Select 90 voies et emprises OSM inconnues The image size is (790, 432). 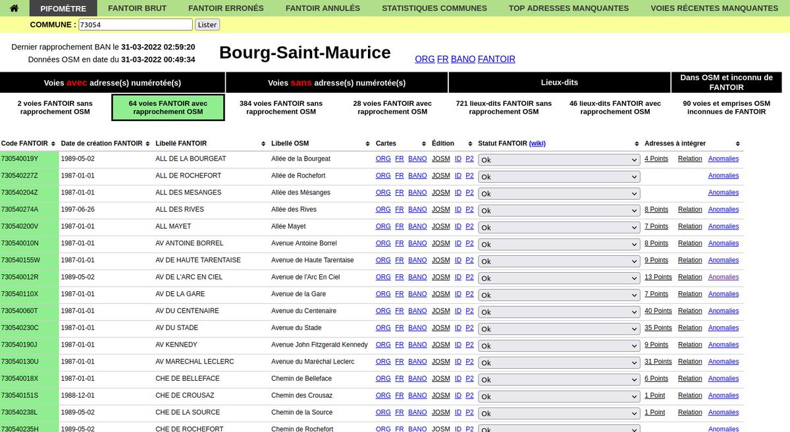tap(726, 108)
